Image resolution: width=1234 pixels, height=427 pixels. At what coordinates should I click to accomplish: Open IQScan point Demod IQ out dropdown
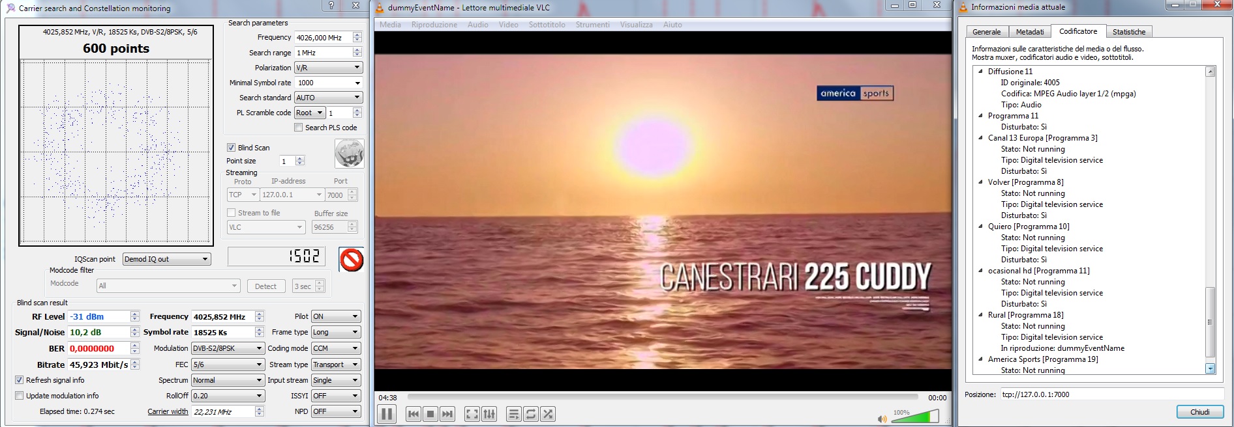click(166, 259)
